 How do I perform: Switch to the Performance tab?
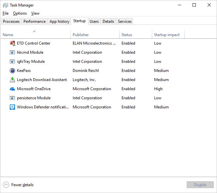35,21
